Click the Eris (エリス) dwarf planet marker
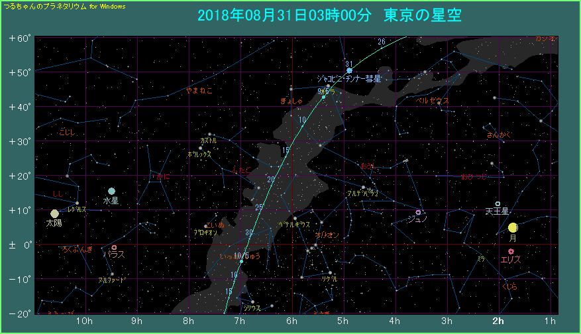Viewport: 581px width, 334px height. [510, 251]
